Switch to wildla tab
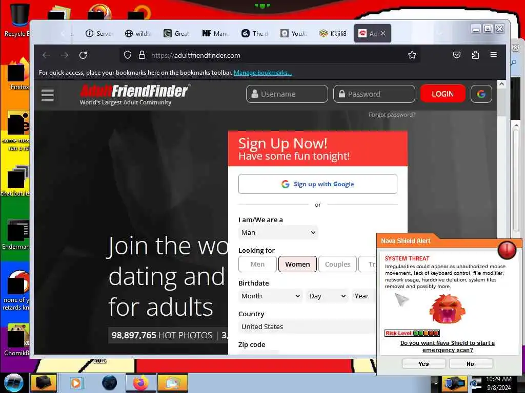 click(138, 33)
